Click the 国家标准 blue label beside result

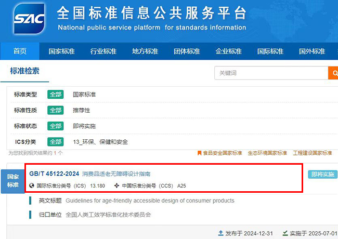(x=12, y=181)
